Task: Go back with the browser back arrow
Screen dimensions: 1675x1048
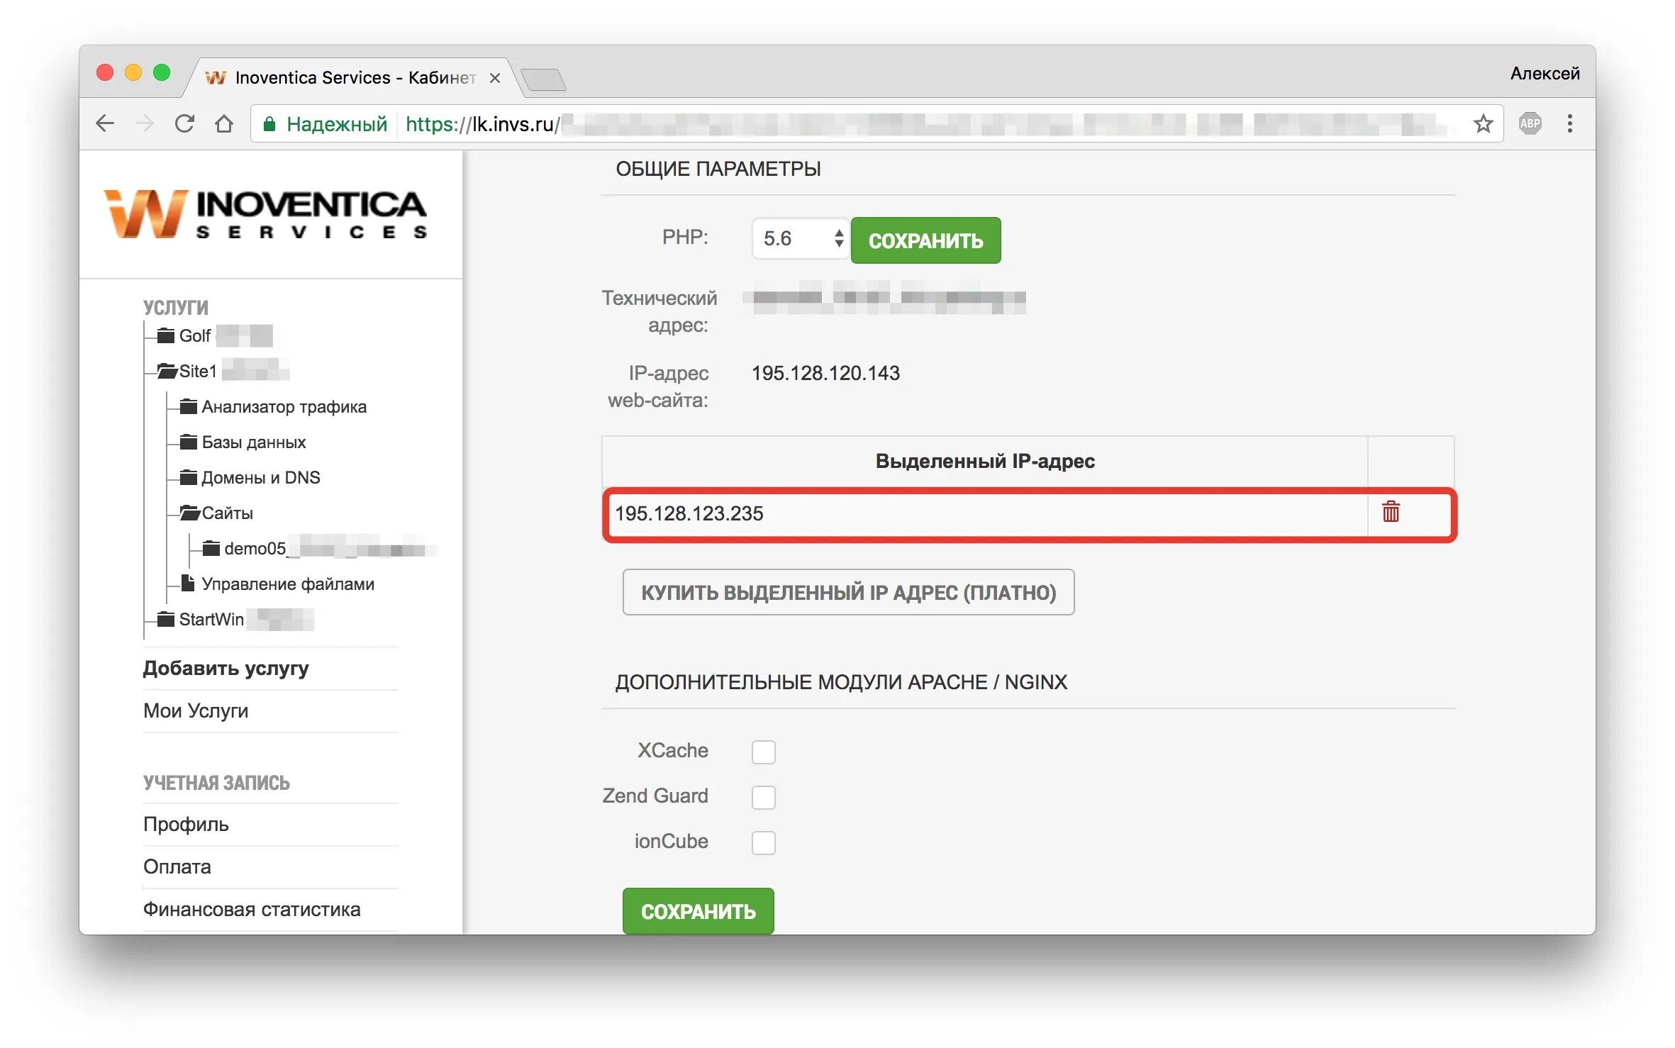Action: tap(105, 124)
